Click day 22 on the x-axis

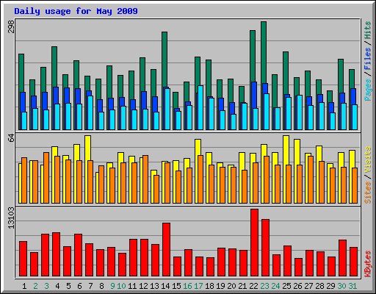click(253, 286)
